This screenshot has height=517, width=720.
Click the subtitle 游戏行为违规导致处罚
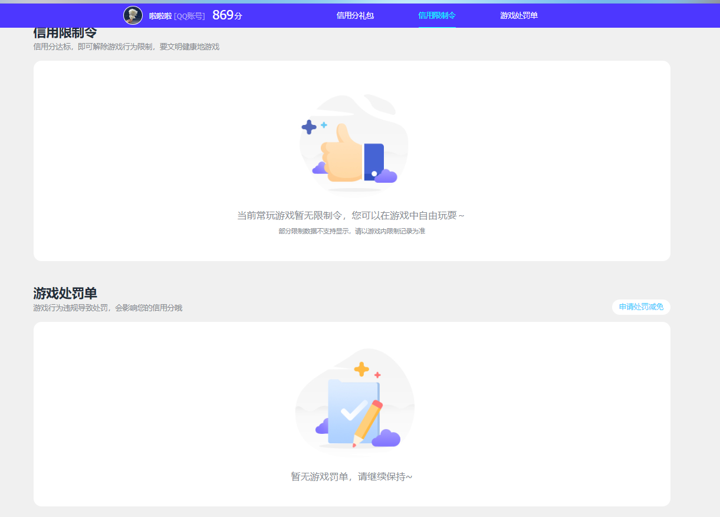click(71, 308)
